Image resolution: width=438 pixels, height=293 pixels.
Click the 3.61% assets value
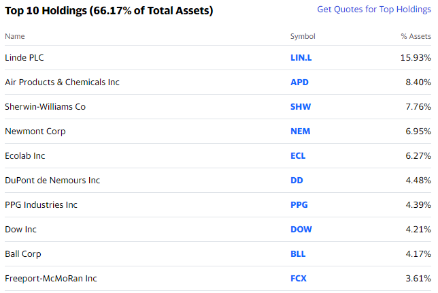click(x=418, y=279)
